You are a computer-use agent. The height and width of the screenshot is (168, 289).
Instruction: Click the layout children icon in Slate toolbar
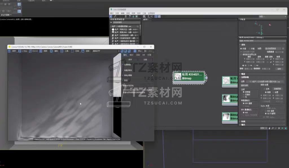click(152, 16)
